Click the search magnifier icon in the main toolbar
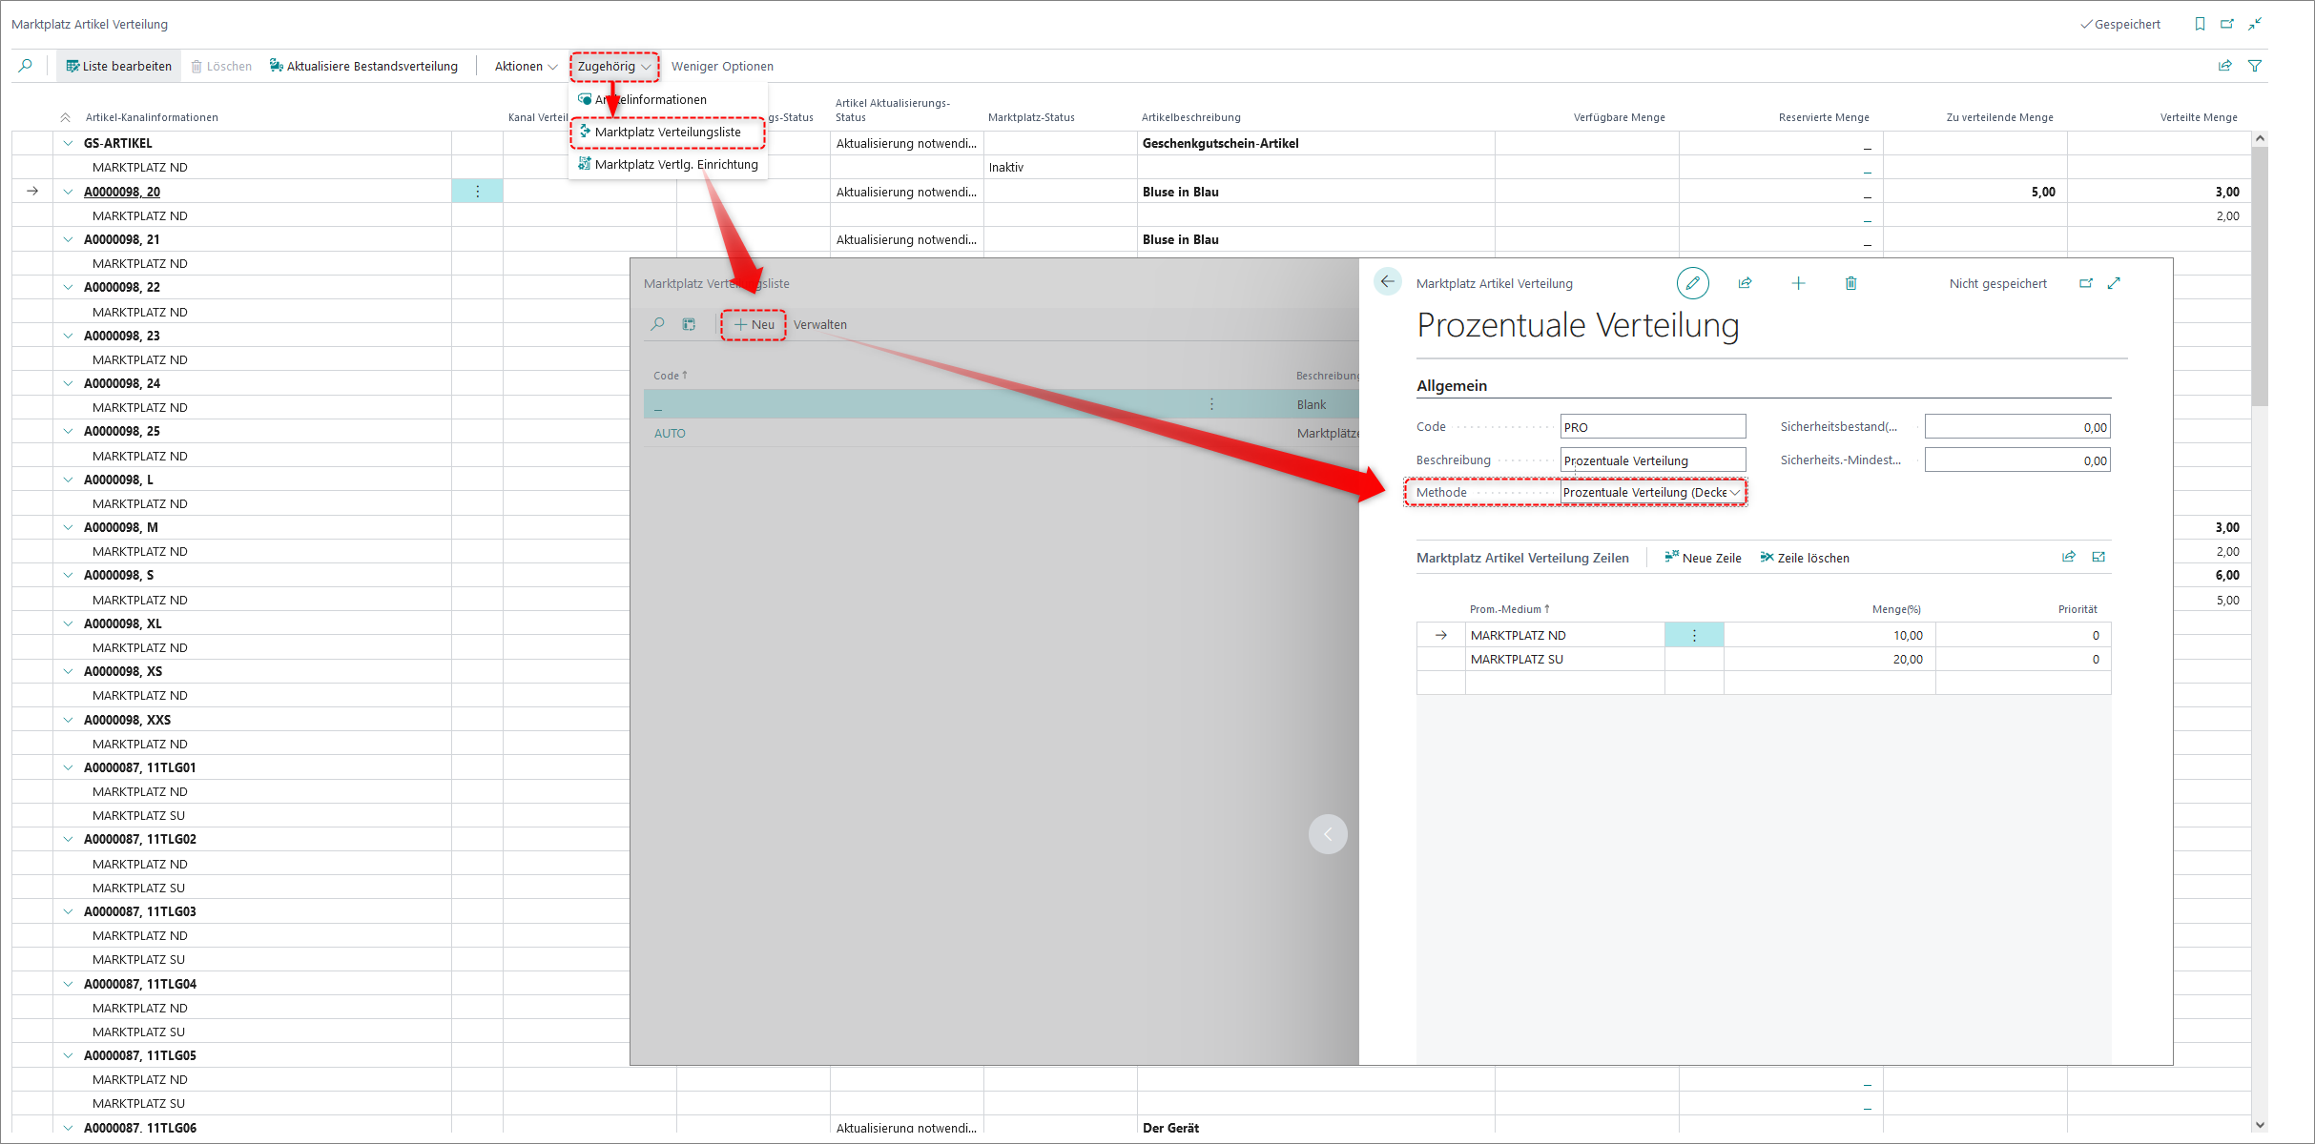 coord(26,66)
